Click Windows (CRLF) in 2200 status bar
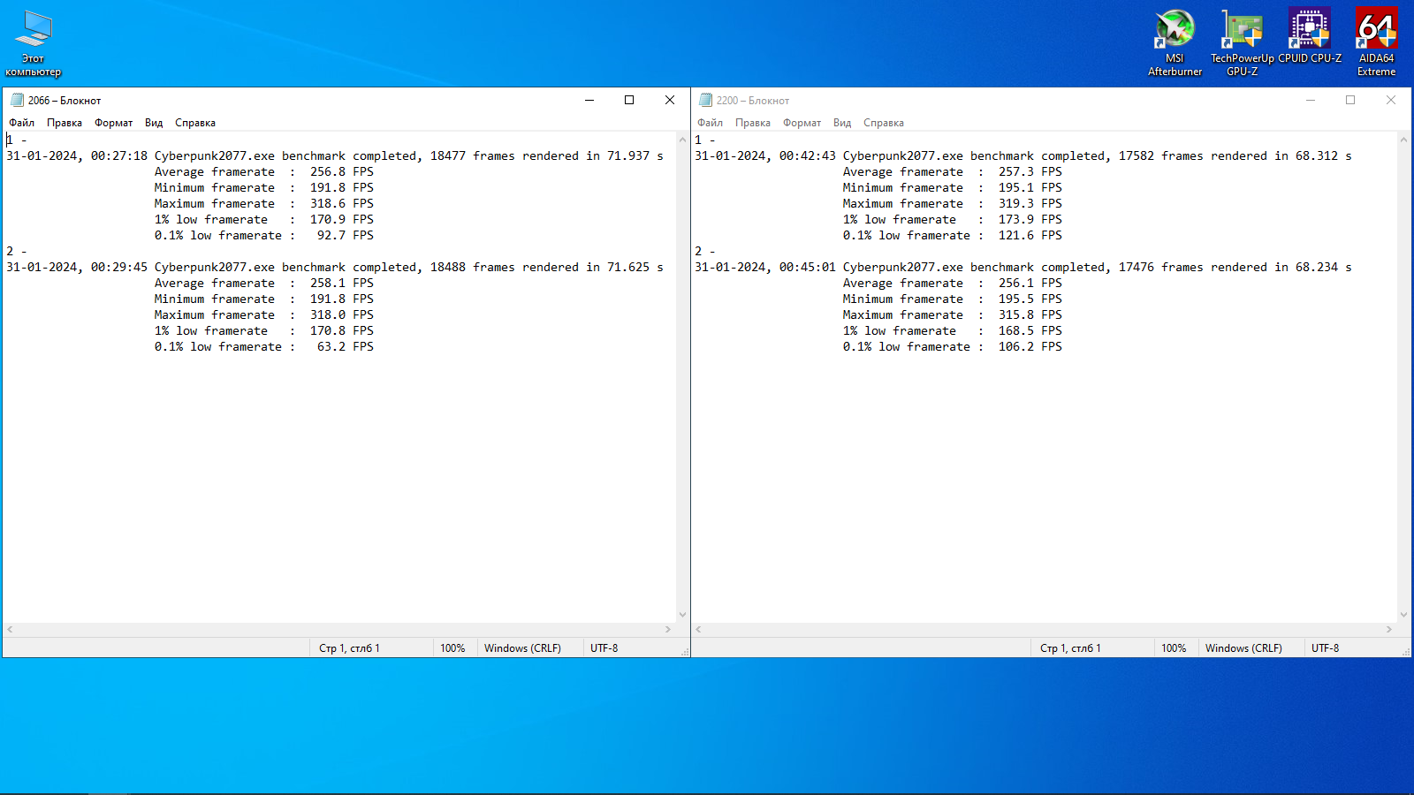The image size is (1414, 795). pos(1243,648)
